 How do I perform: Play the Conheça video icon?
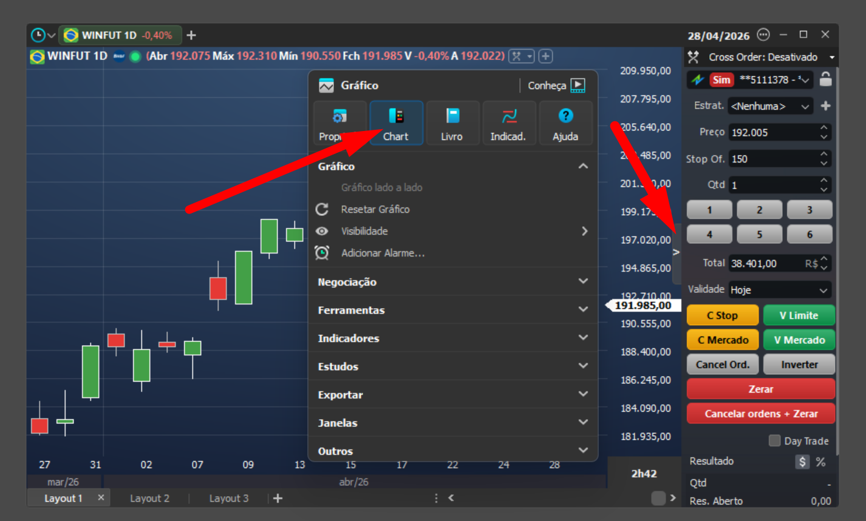pyautogui.click(x=578, y=86)
